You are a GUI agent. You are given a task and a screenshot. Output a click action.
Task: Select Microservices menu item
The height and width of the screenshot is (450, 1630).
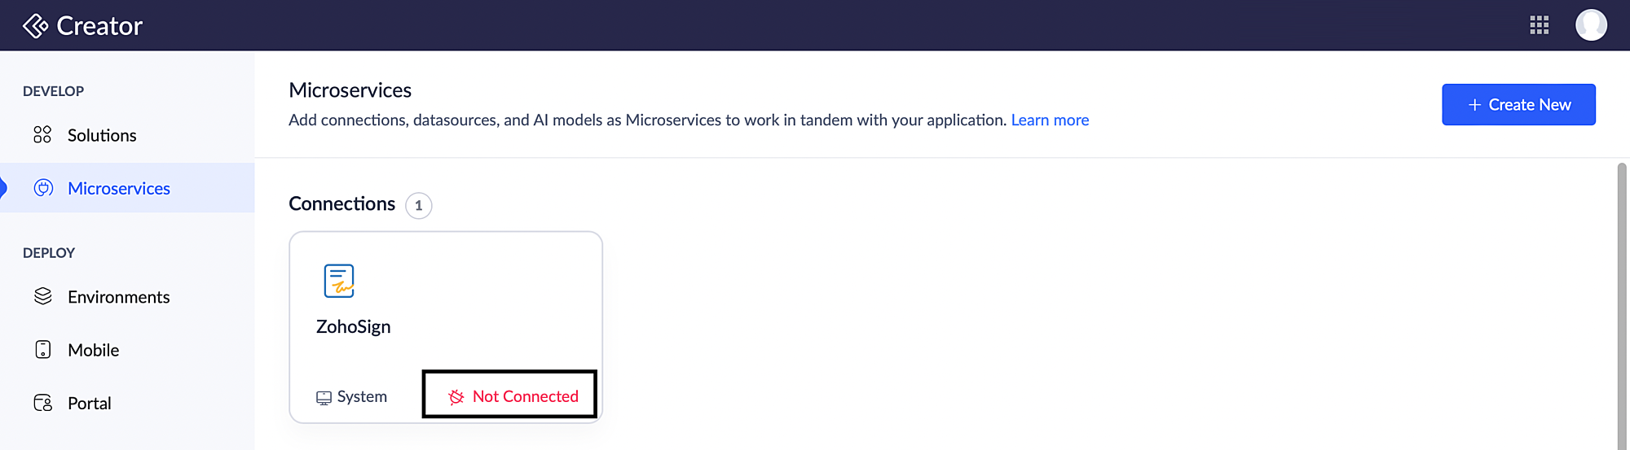[119, 188]
